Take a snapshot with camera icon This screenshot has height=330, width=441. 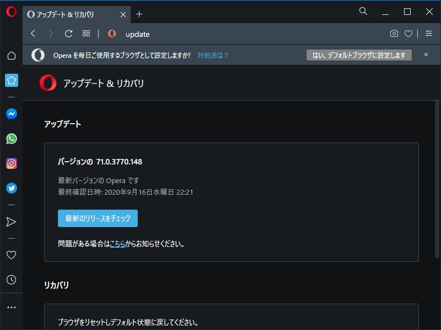coord(394,34)
